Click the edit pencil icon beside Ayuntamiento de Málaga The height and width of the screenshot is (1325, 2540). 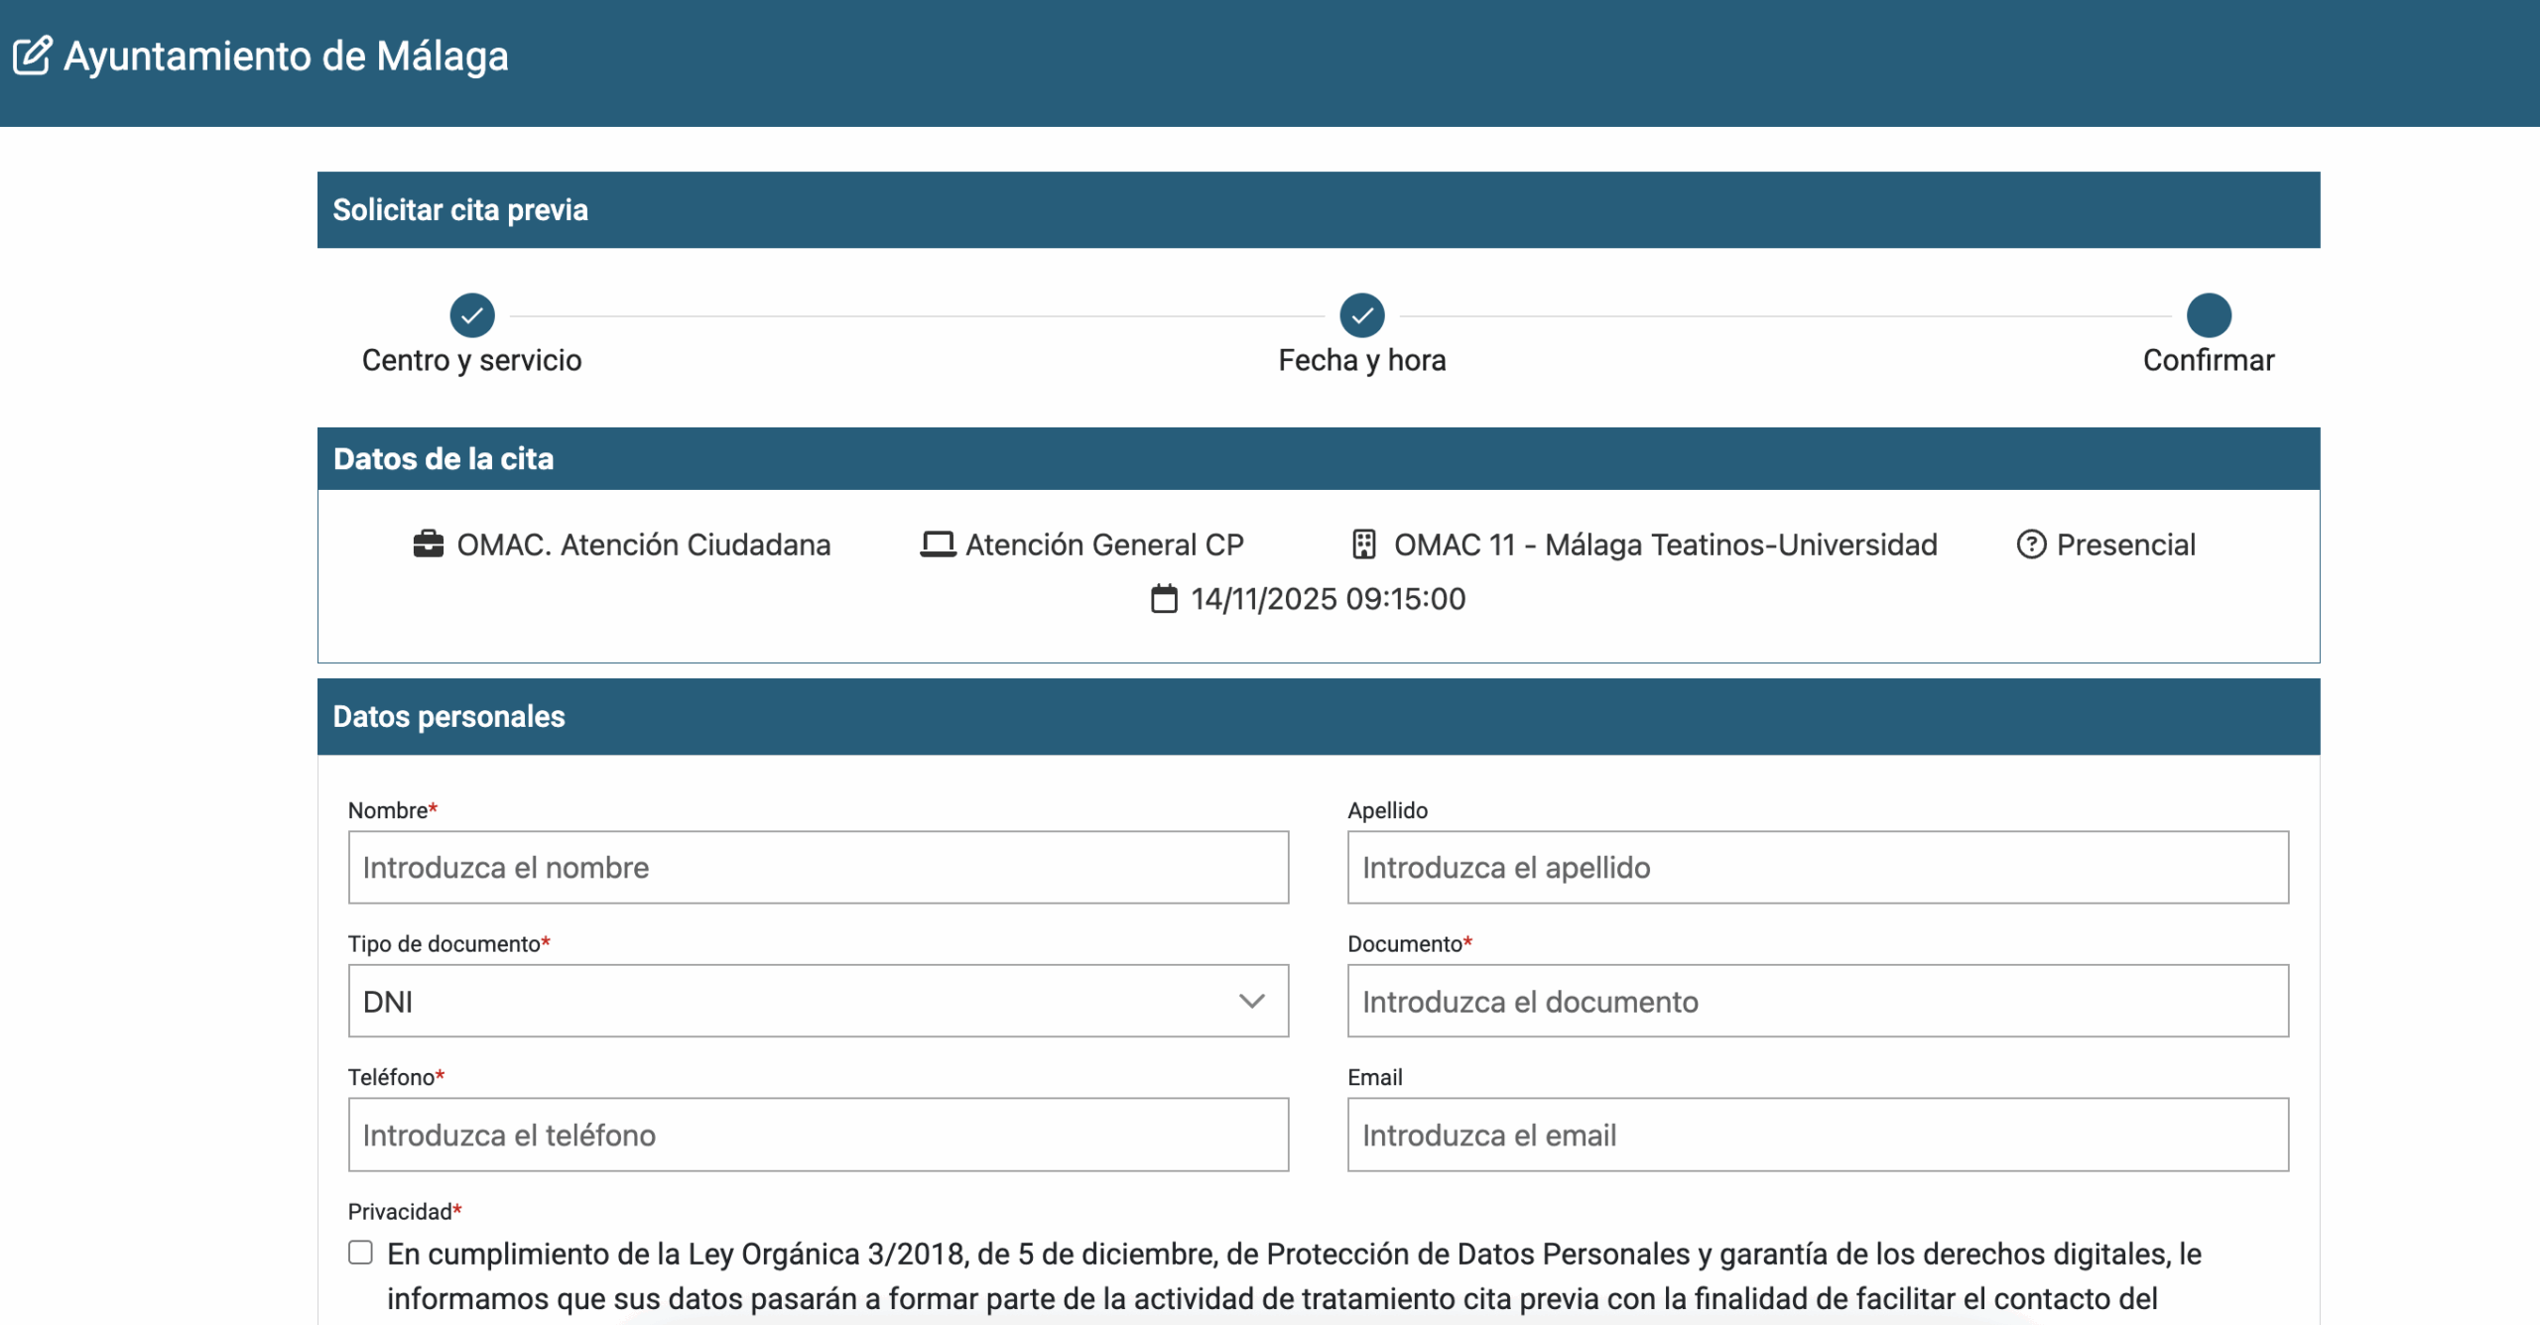coord(32,56)
